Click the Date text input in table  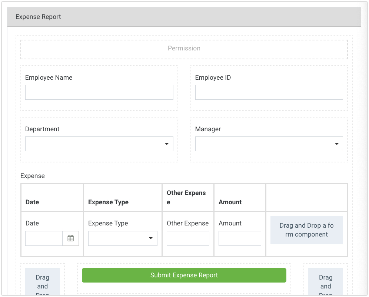[44, 238]
